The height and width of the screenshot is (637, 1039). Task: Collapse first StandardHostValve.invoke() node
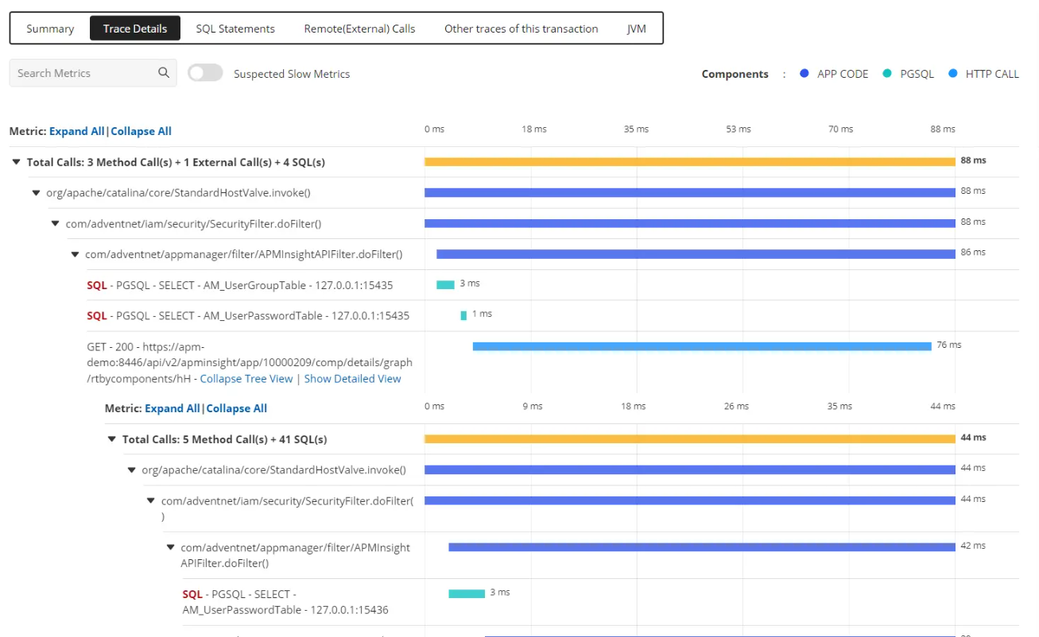(x=36, y=193)
